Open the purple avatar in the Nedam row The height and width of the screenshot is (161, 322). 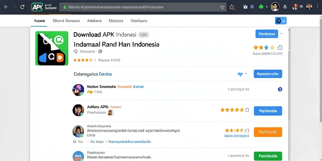pyautogui.click(x=78, y=90)
